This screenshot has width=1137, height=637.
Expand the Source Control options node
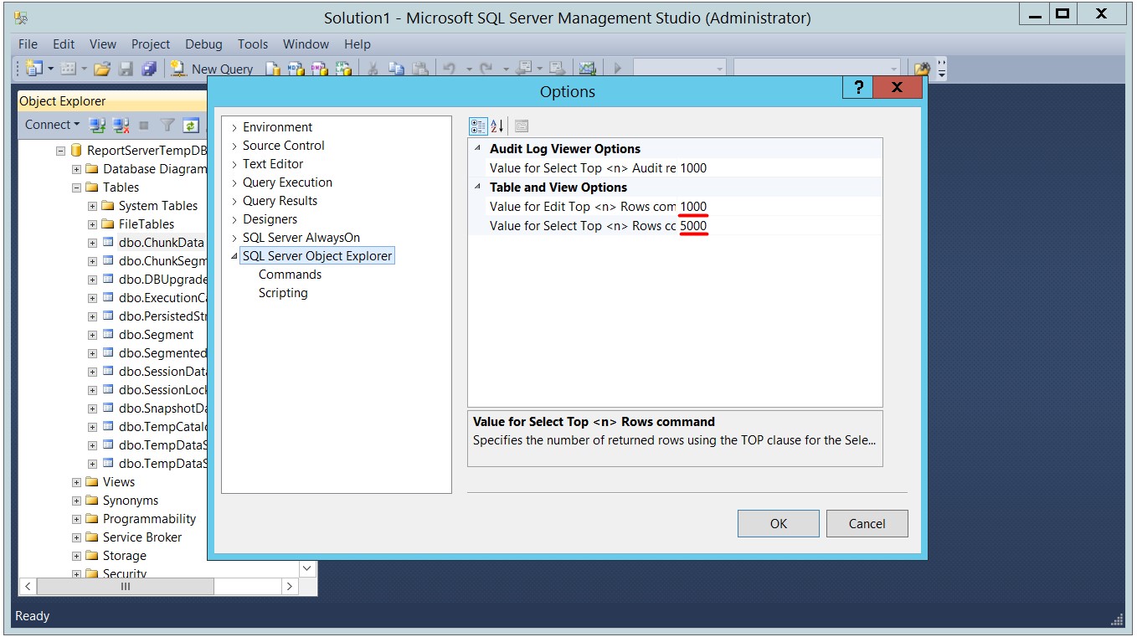point(234,146)
